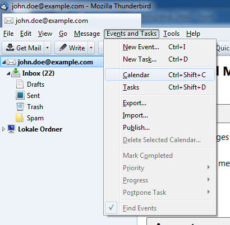Open the Get Mail dropdown arrow
Viewport: 230px width, 225px height.
tap(47, 48)
